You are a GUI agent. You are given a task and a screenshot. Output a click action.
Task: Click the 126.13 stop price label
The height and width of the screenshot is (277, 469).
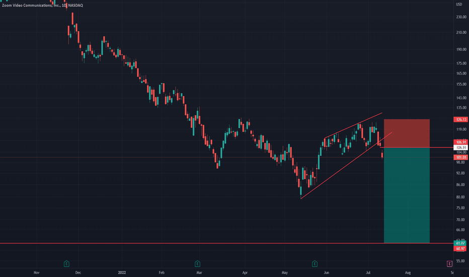(x=460, y=119)
